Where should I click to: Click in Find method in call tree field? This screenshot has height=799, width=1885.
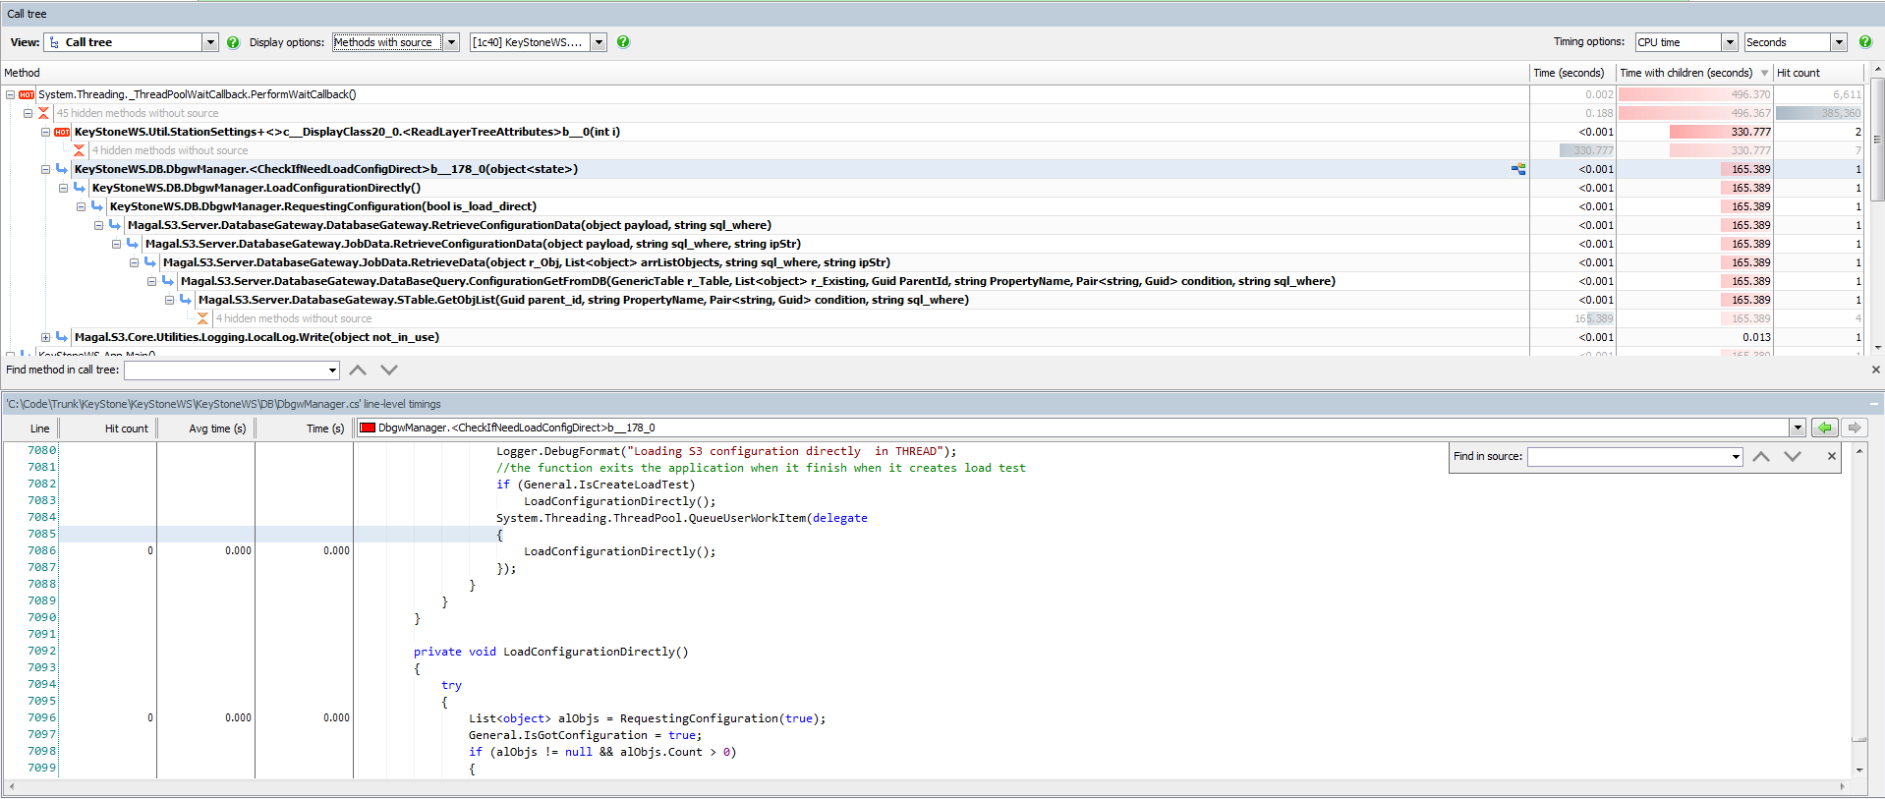[x=225, y=371]
